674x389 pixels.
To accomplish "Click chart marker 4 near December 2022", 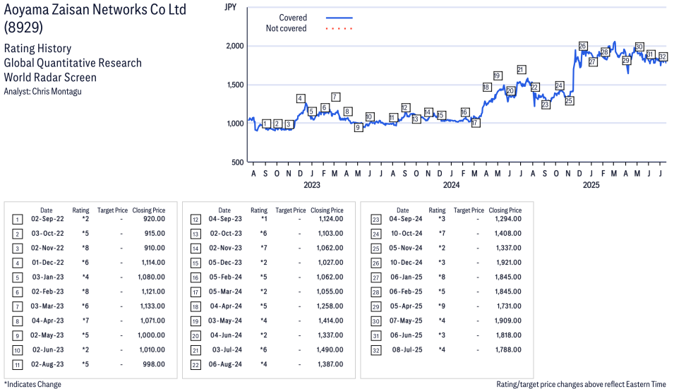I will pos(301,98).
